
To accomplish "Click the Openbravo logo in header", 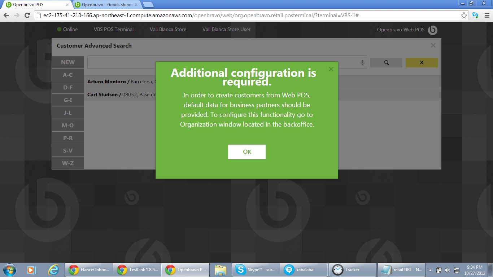I will pos(433,30).
